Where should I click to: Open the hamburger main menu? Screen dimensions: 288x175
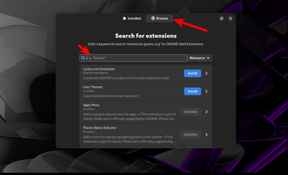(x=222, y=19)
